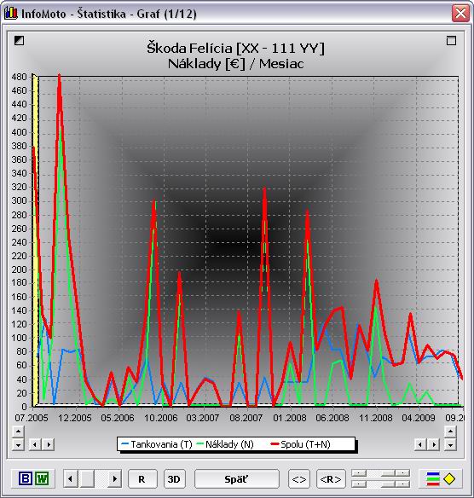Click the right arrow at lower-right of chart
474x498 pixels.
tap(434, 444)
